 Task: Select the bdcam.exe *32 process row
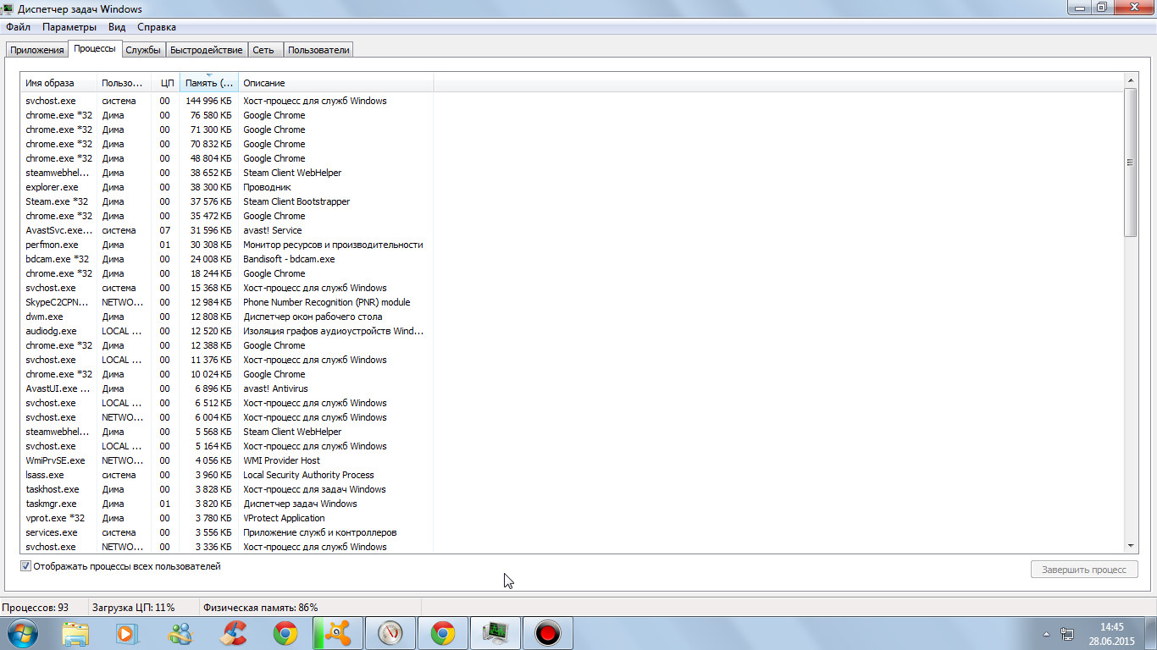[x=227, y=259]
